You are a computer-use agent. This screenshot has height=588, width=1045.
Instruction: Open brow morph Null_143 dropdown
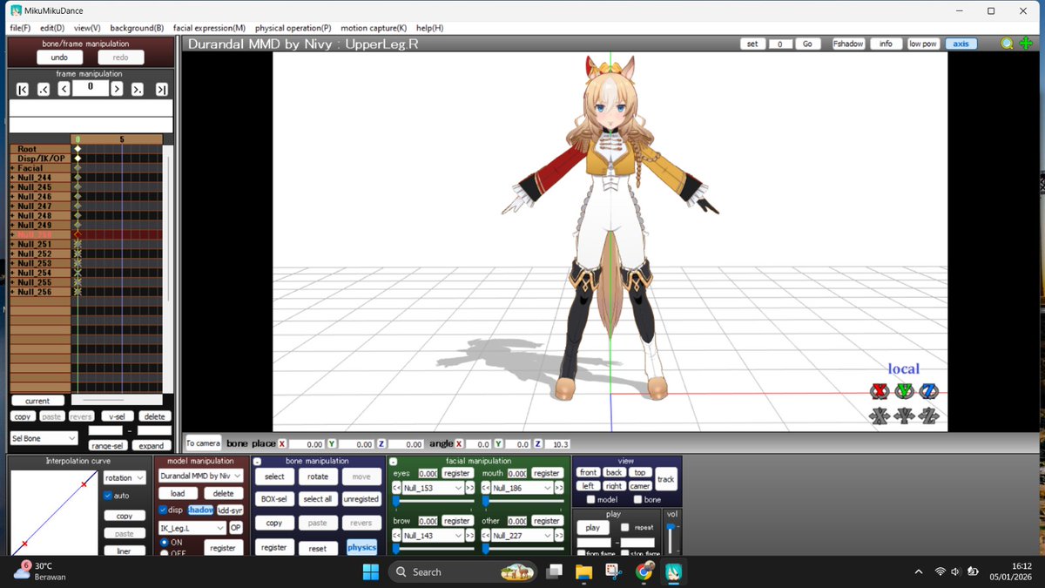[433, 535]
